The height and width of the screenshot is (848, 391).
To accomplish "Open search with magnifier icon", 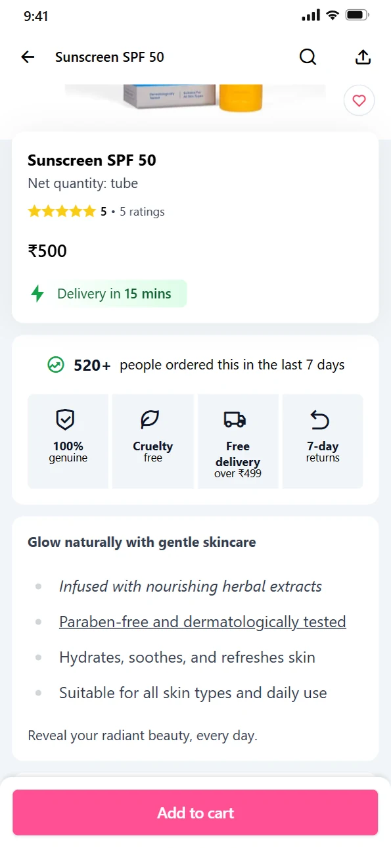I will tap(308, 57).
